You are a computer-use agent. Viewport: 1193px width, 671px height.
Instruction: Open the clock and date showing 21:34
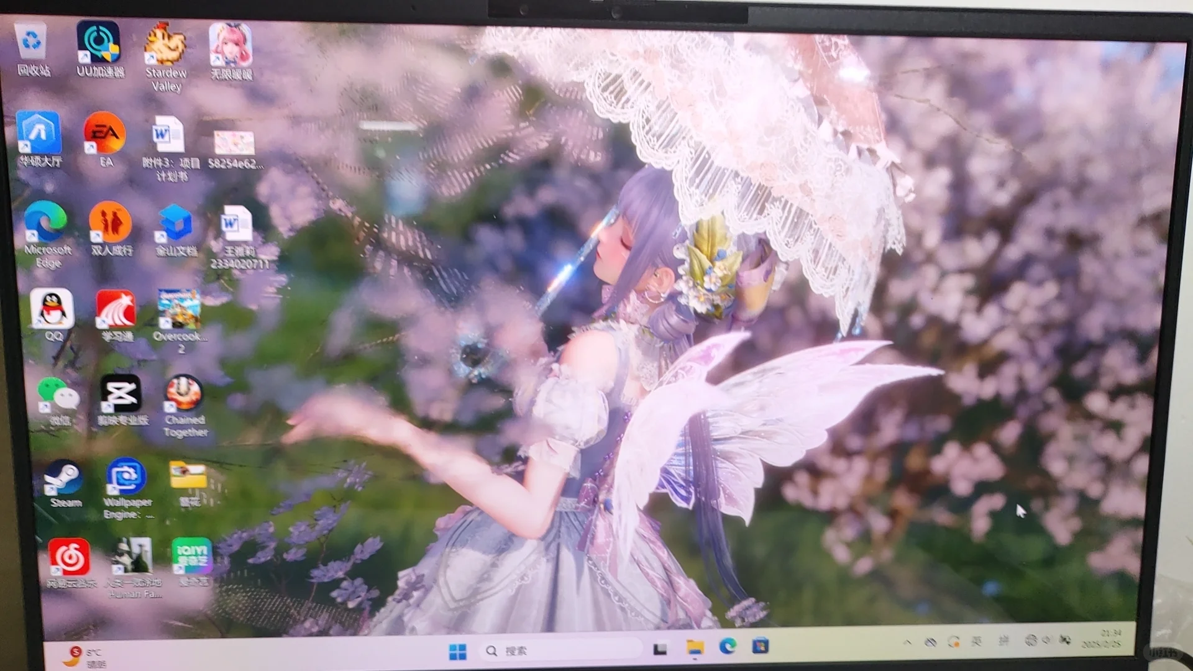coord(1102,639)
